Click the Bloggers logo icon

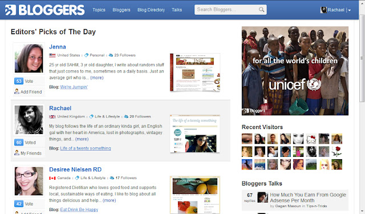coord(10,10)
